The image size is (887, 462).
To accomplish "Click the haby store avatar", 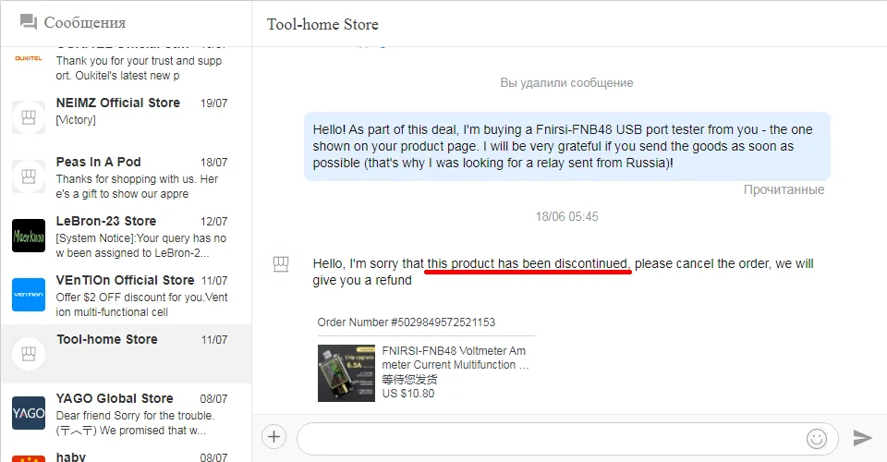I will (29, 458).
